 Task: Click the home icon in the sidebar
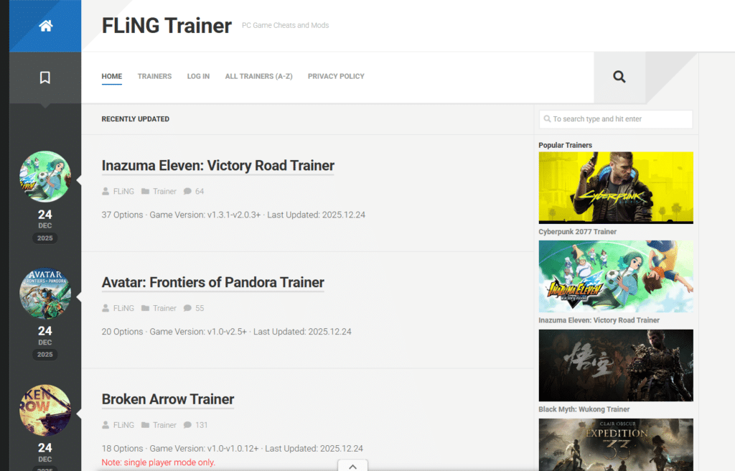45,26
